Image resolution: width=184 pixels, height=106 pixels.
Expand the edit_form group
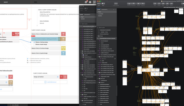[x=98, y=79]
